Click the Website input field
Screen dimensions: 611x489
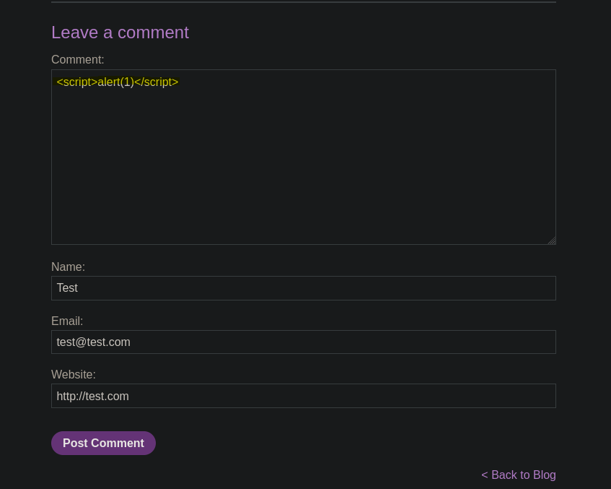304,396
